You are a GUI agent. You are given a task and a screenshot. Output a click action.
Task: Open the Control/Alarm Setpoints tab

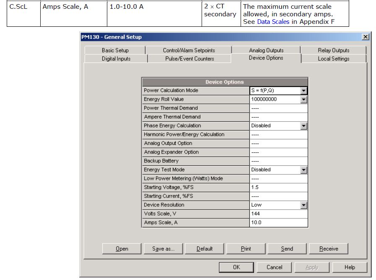[189, 50]
